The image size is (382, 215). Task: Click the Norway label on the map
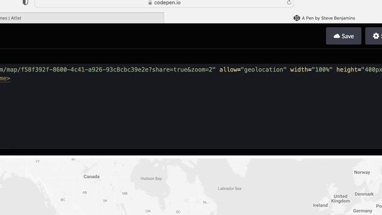[x=362, y=172]
